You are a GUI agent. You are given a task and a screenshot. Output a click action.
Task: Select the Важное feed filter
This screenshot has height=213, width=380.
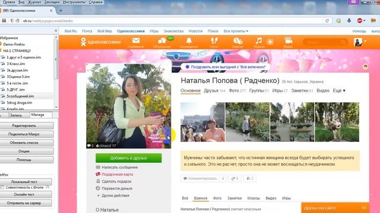(x=201, y=198)
